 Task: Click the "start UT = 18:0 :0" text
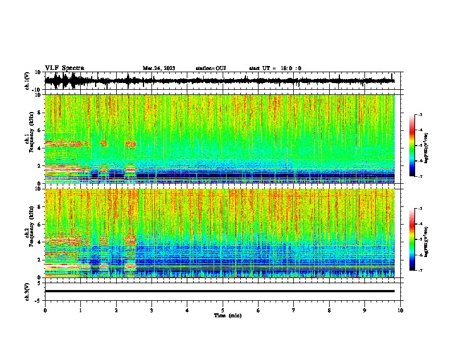point(275,68)
